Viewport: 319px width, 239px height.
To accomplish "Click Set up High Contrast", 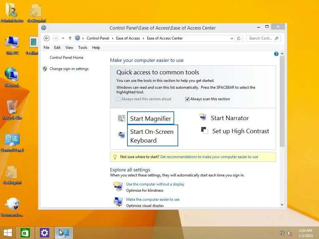I will coord(241,131).
